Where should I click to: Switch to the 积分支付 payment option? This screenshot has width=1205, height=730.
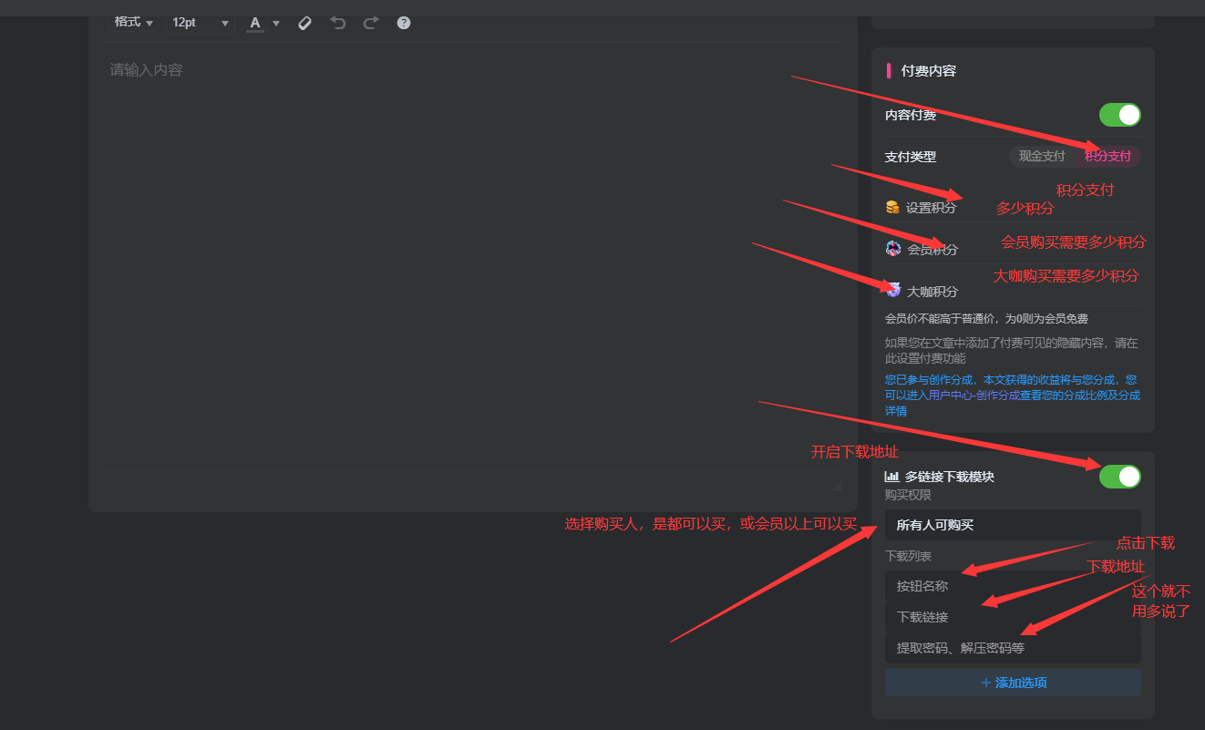click(x=1107, y=157)
